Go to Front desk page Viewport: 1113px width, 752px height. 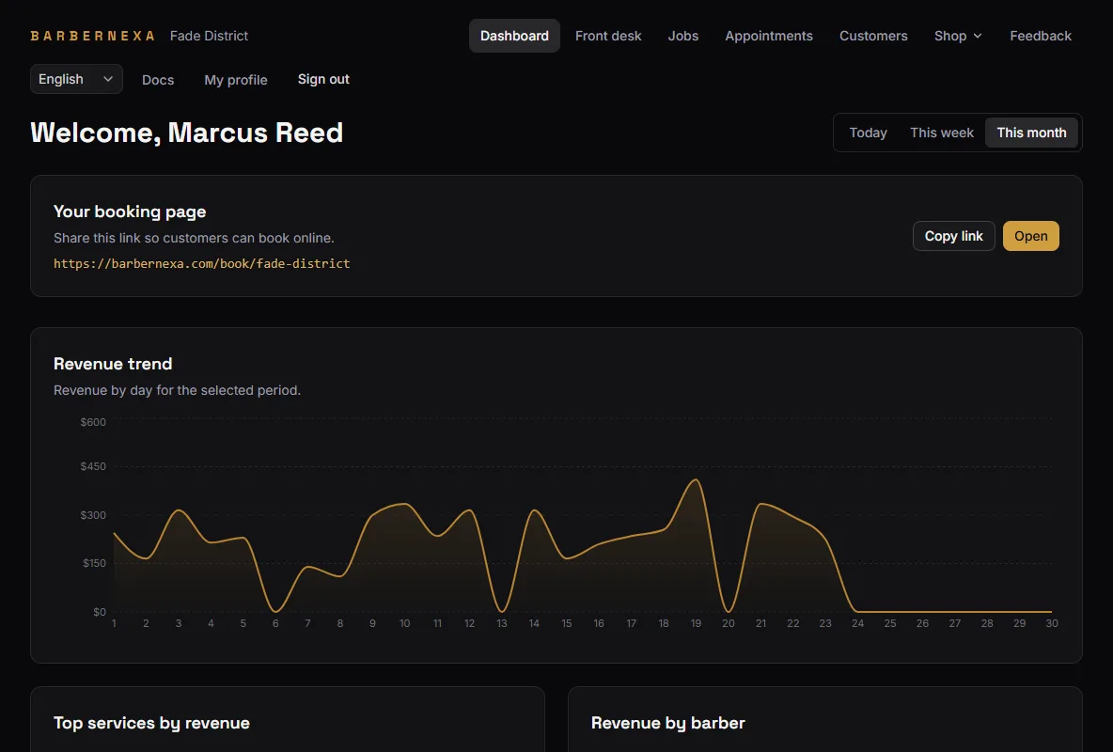(607, 36)
